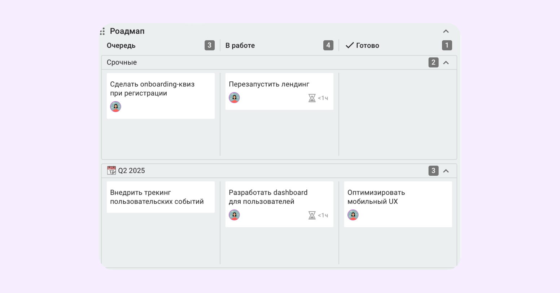Open the Сделать onboarding-квиз при регистрации card

(x=161, y=96)
